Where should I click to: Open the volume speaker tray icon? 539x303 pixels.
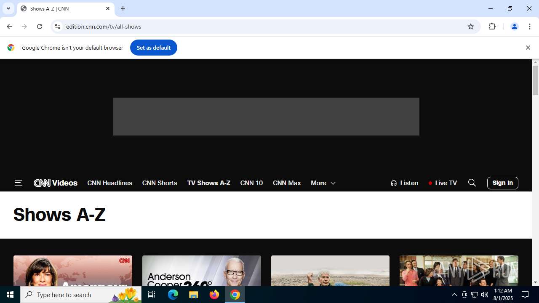[485, 295]
